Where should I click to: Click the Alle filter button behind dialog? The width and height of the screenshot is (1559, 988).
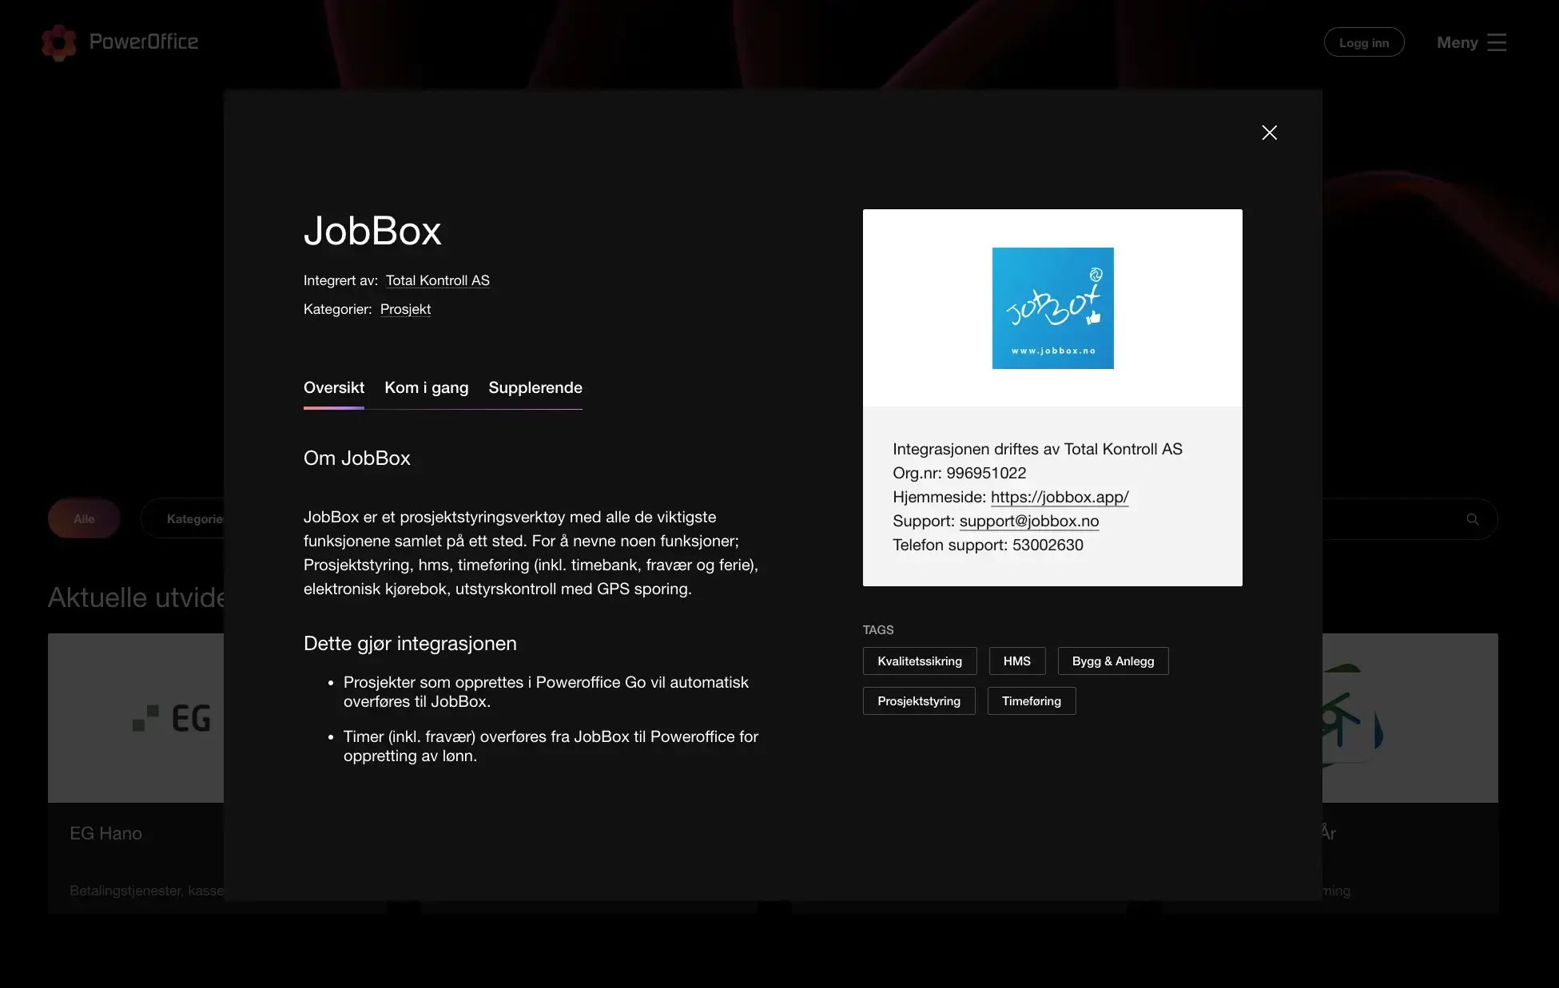[84, 519]
